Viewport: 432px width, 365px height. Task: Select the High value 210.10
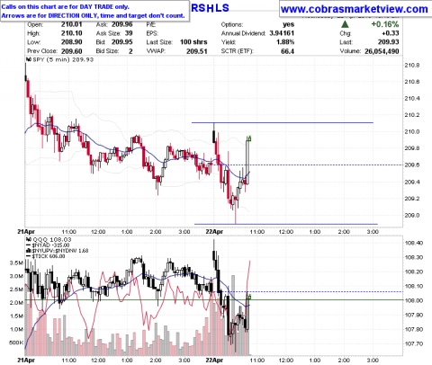pyautogui.click(x=71, y=33)
